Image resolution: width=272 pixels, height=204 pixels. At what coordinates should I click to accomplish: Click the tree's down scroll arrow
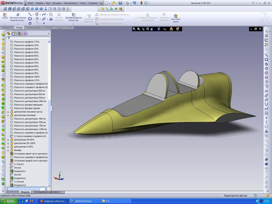click(x=49, y=186)
